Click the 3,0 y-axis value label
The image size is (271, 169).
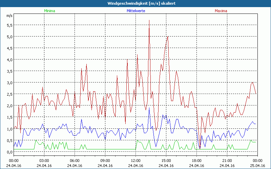pyautogui.click(x=9, y=82)
